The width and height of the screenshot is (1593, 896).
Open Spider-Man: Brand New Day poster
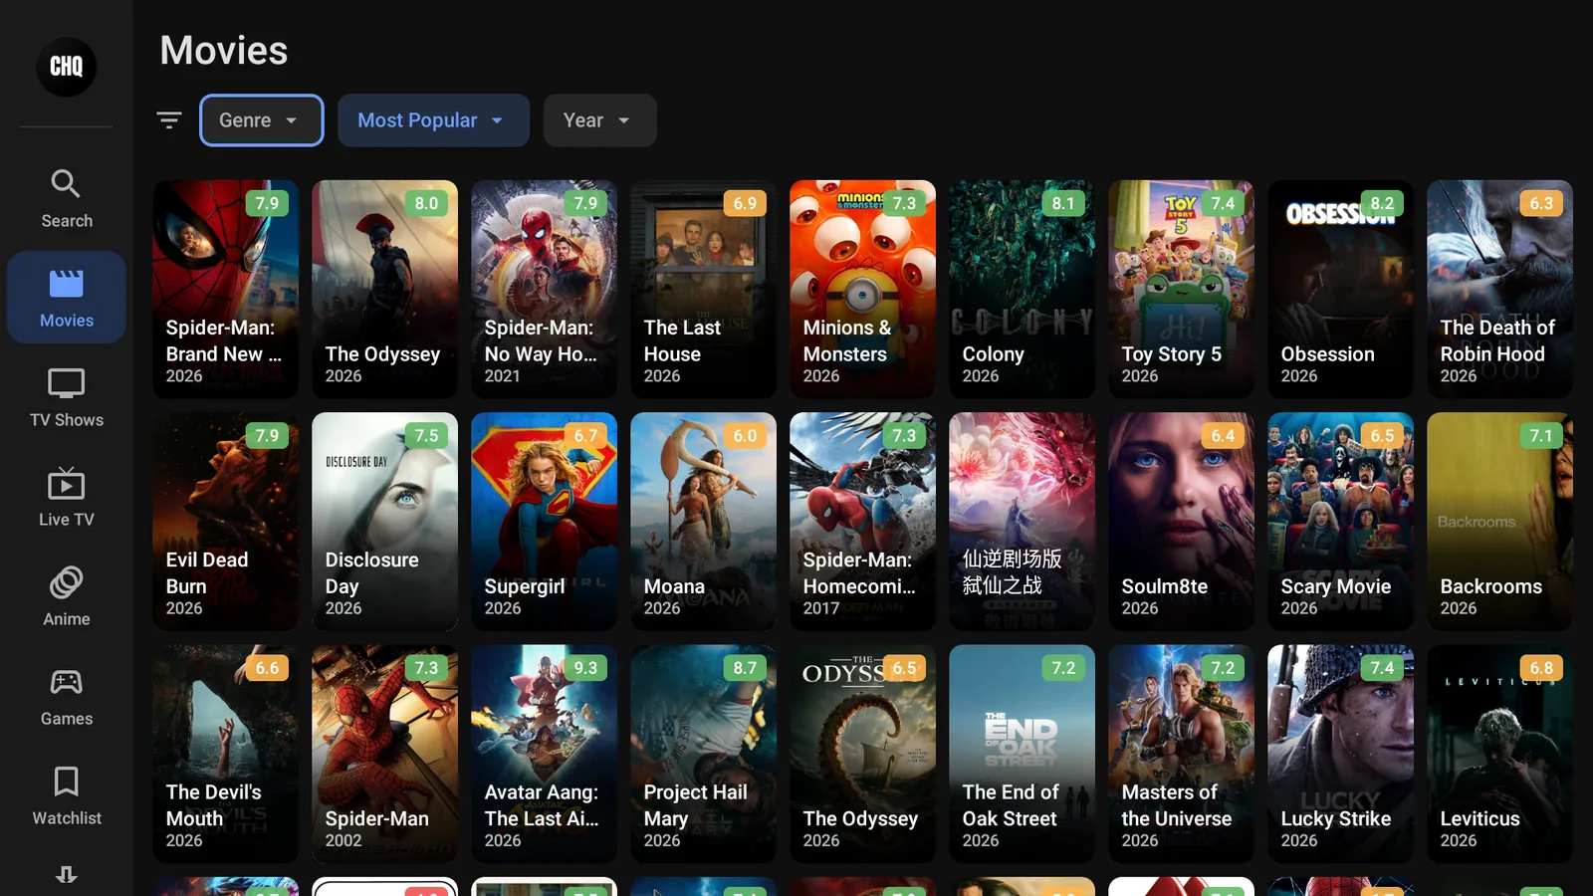click(226, 289)
